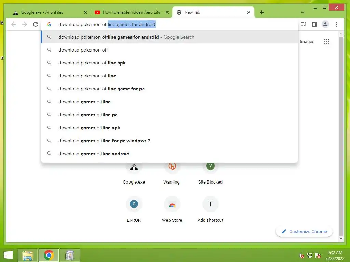Choose suggestion 'download pokemon offline apk'
This screenshot has width=350, height=262.
point(170,63)
